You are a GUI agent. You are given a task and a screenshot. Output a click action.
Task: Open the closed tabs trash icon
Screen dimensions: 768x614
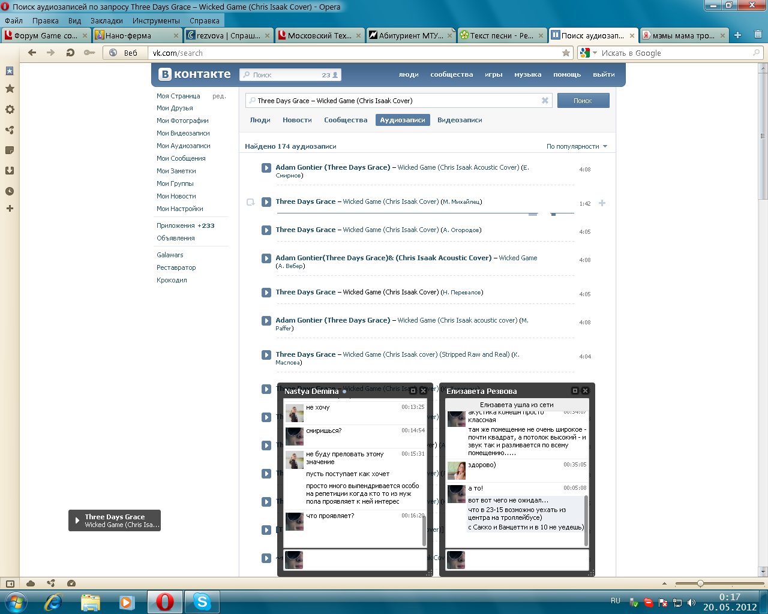point(758,35)
